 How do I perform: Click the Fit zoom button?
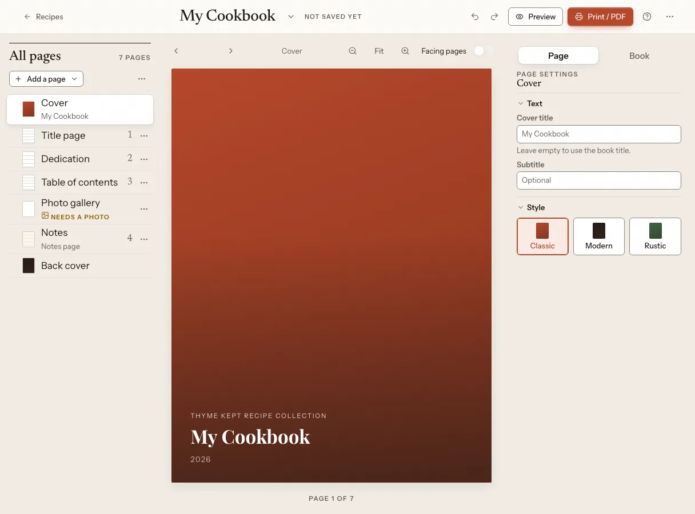pyautogui.click(x=379, y=51)
